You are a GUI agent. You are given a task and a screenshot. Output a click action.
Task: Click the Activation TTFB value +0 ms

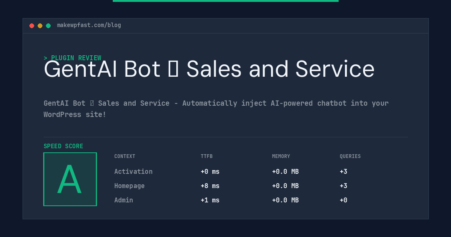click(210, 172)
